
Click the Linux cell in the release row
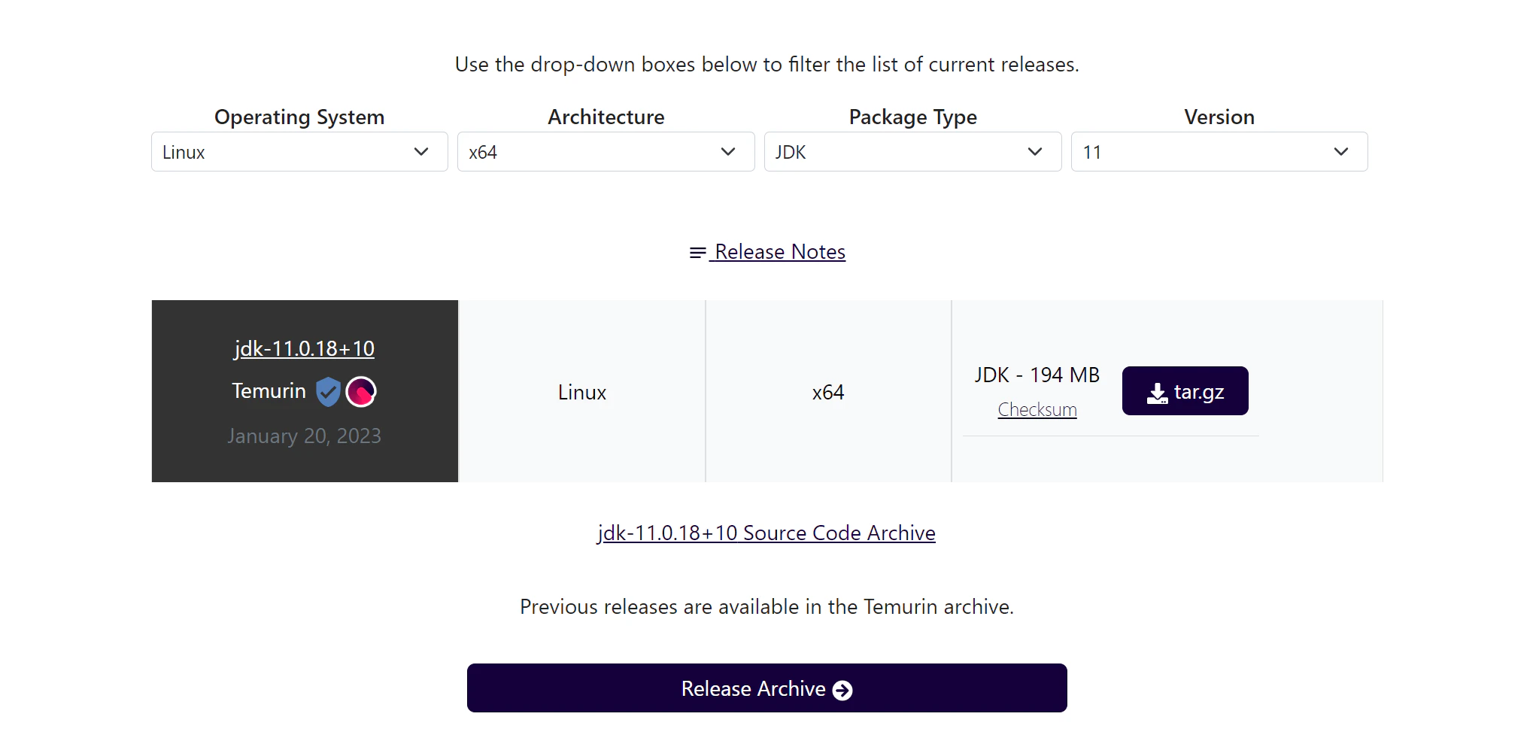pyautogui.click(x=582, y=392)
